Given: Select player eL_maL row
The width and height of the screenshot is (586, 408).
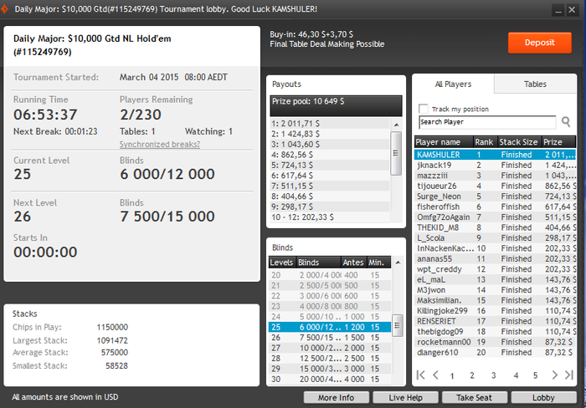Looking at the screenshot, I should (x=495, y=279).
